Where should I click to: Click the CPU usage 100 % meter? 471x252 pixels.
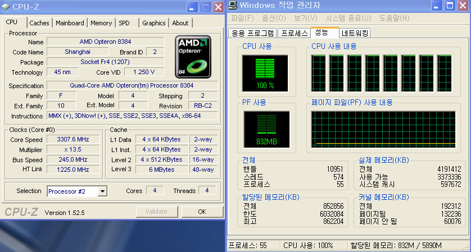pyautogui.click(x=265, y=73)
